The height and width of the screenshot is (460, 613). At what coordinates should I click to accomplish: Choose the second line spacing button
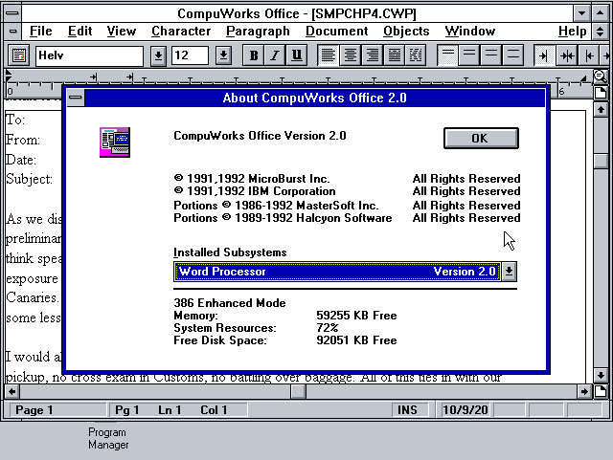coord(469,55)
